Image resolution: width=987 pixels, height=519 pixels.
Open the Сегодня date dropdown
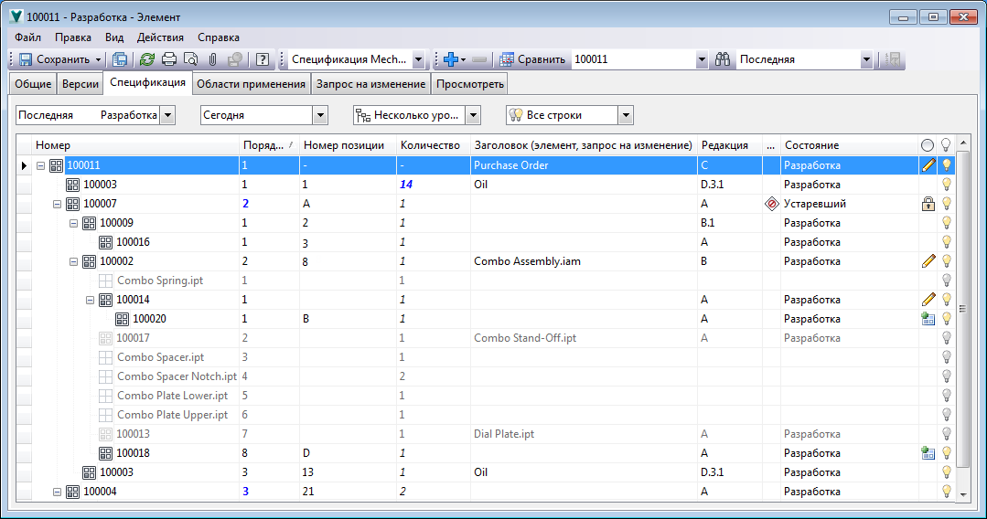point(320,115)
